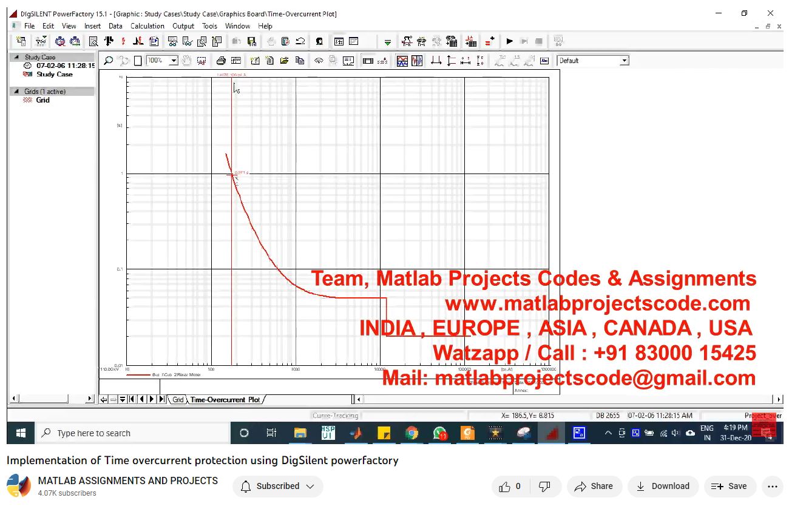Click the red equals-plus toolbar icon
789x506 pixels.
[x=489, y=42]
